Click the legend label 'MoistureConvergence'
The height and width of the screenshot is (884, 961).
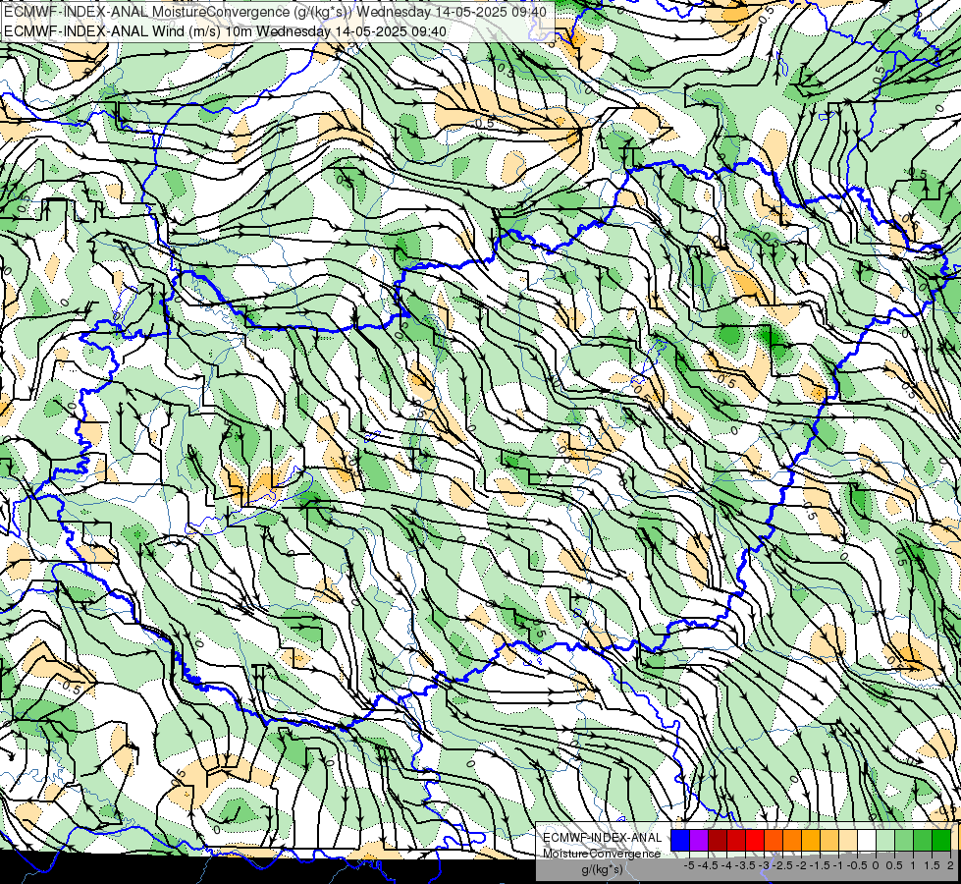coord(602,854)
